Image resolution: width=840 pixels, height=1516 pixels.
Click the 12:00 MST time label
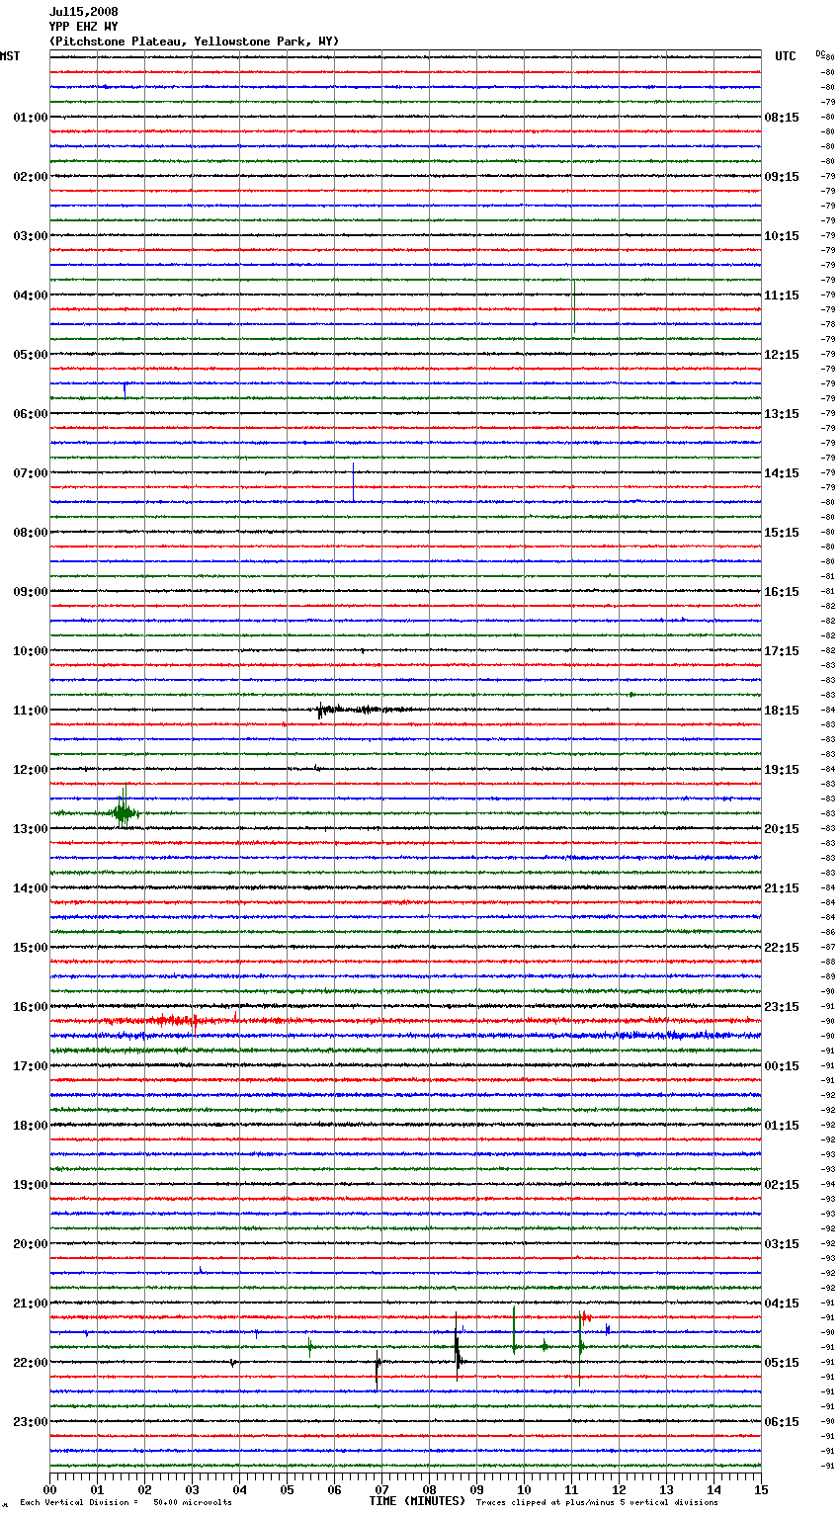click(x=31, y=770)
